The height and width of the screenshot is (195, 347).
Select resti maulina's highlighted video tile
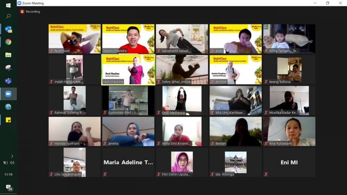128,70
